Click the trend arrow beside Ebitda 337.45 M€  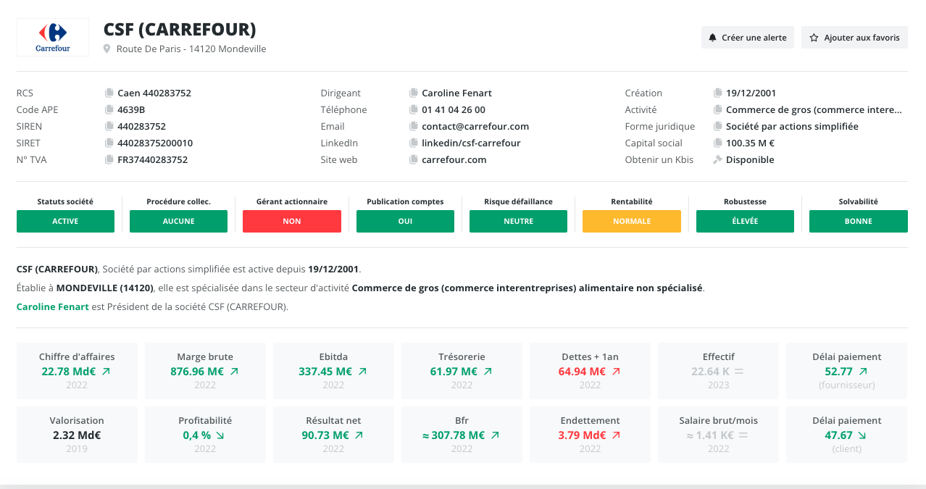tap(362, 371)
